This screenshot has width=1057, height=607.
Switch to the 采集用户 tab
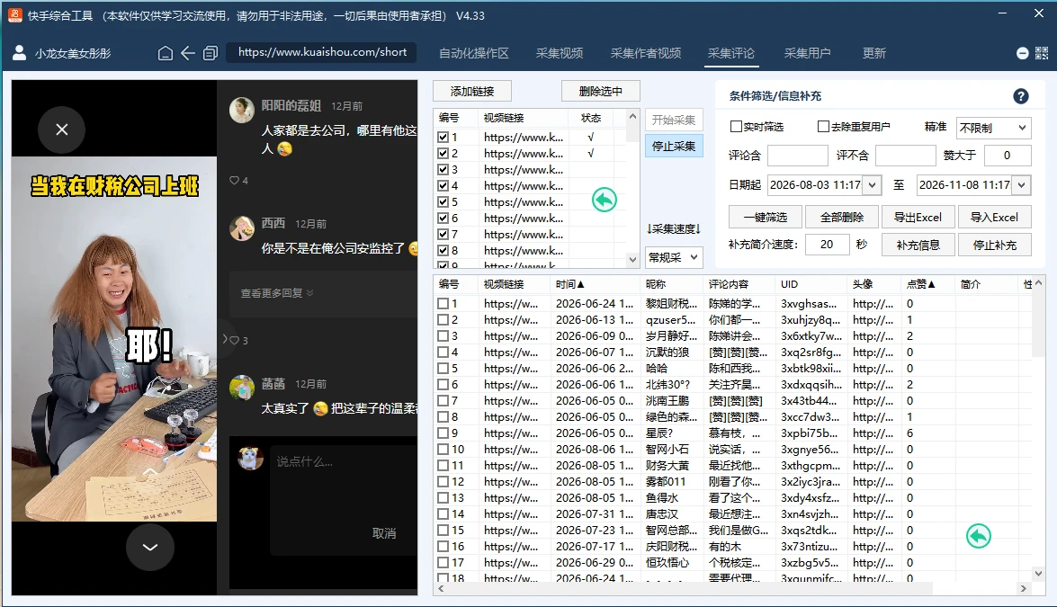pos(807,53)
